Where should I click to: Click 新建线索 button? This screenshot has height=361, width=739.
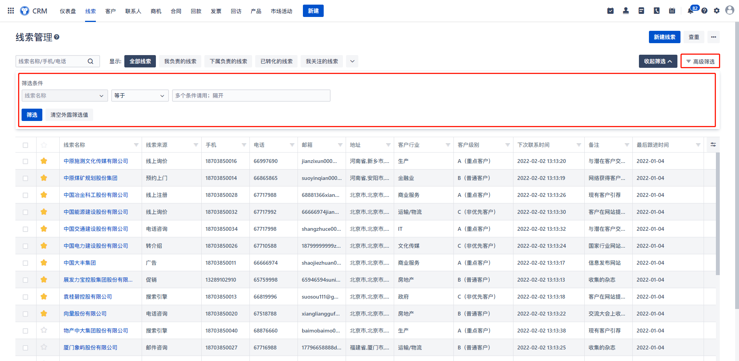click(x=665, y=37)
